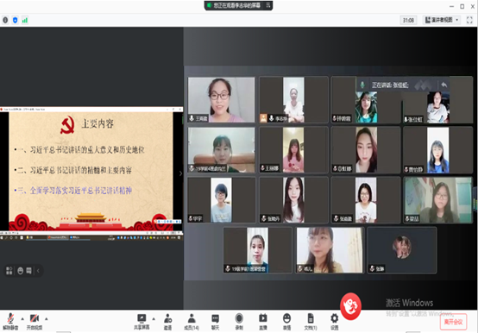Open menu icon on screen-viewing banner
This screenshot has width=478, height=333.
(268, 5)
